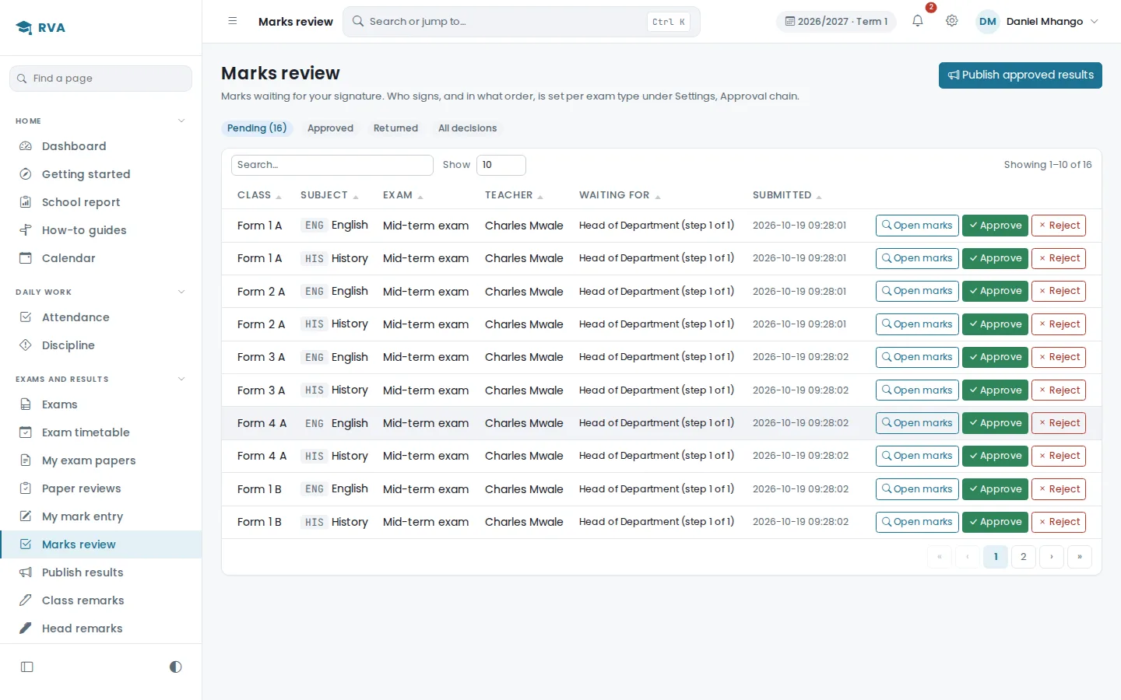Open Daniel Mhango user menu
The image size is (1121, 700).
(x=1038, y=21)
